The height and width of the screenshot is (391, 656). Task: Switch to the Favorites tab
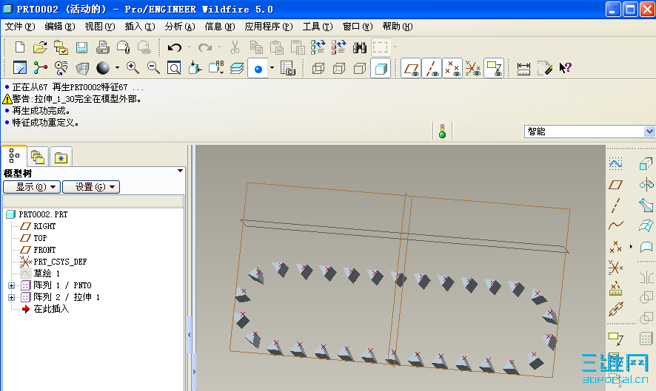pyautogui.click(x=61, y=157)
